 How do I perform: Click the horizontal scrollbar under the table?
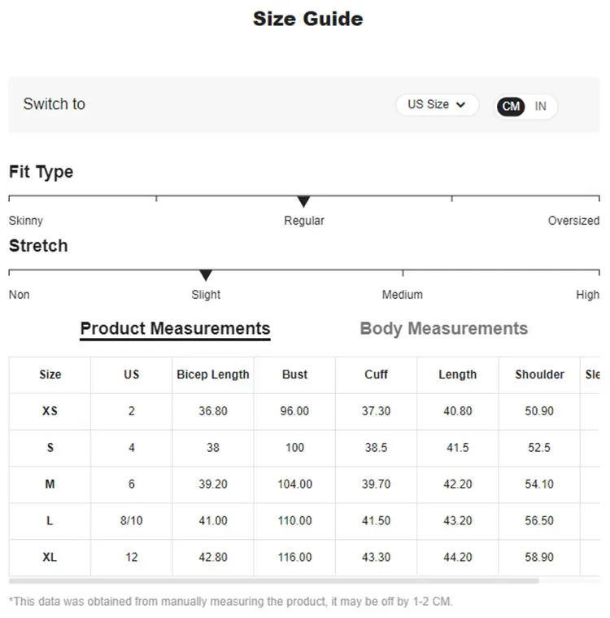[274, 581]
